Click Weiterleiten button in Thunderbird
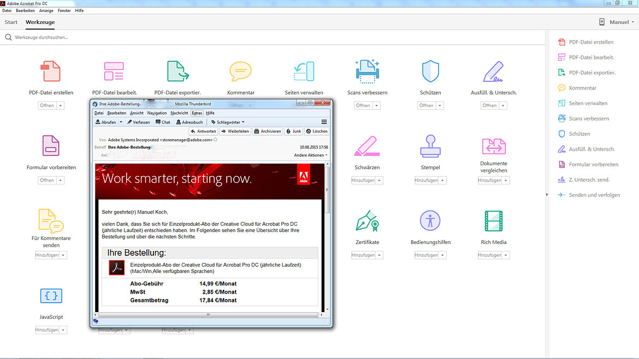The width and height of the screenshot is (639, 359). [235, 131]
